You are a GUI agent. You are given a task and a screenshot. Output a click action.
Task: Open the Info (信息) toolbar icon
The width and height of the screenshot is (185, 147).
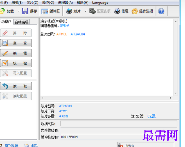[117, 11]
